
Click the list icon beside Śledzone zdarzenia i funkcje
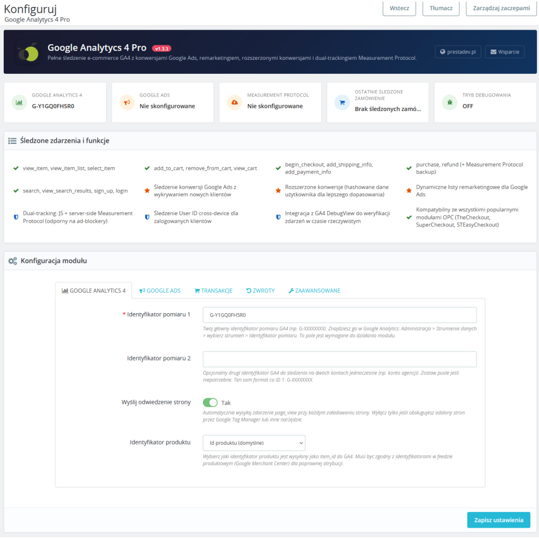(x=12, y=141)
